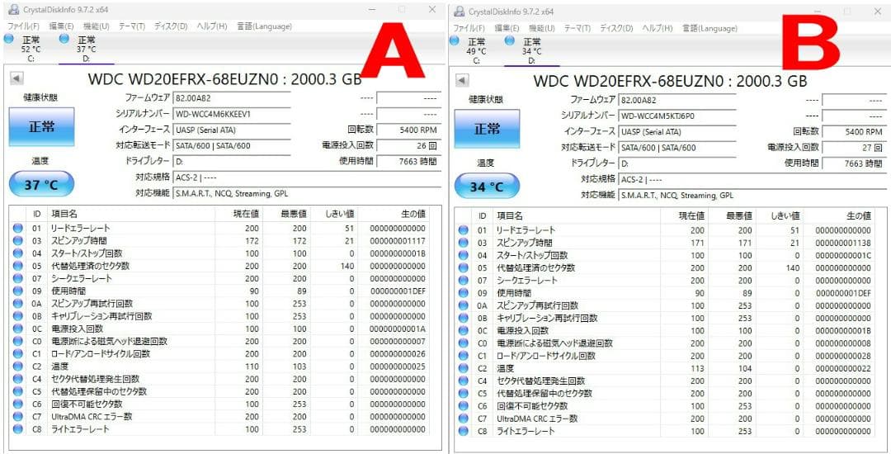Click the previous disk arrow in window A
This screenshot has width=891, height=454.
[x=17, y=79]
